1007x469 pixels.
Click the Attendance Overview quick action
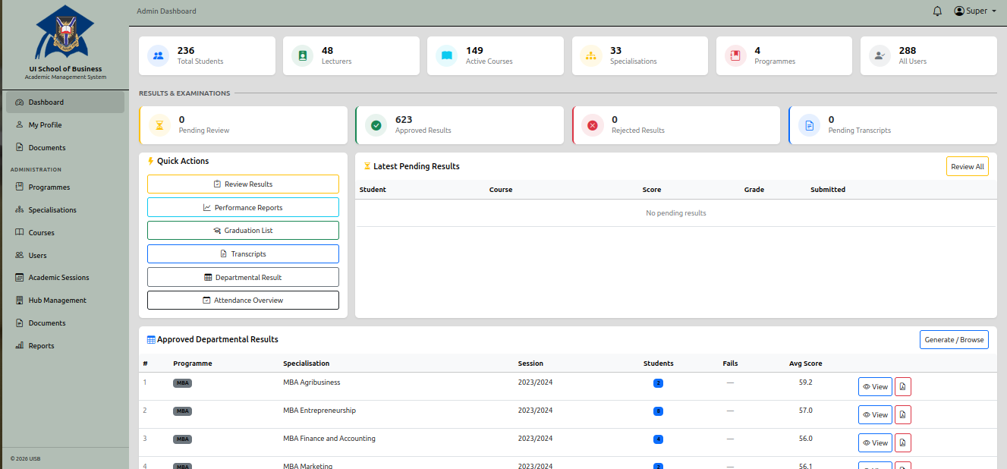pos(243,301)
